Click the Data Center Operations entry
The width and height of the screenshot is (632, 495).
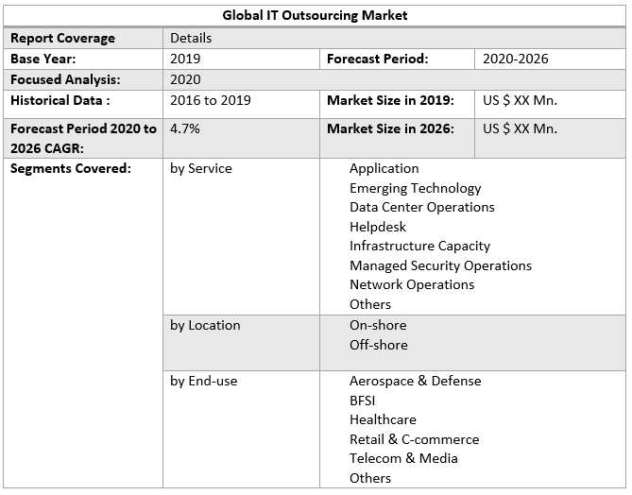pos(421,207)
